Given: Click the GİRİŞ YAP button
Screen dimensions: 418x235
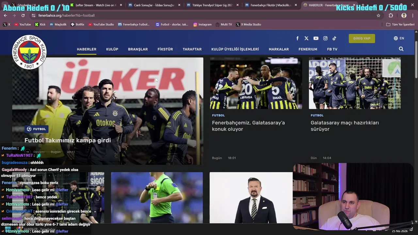Looking at the screenshot, I should 362,38.
